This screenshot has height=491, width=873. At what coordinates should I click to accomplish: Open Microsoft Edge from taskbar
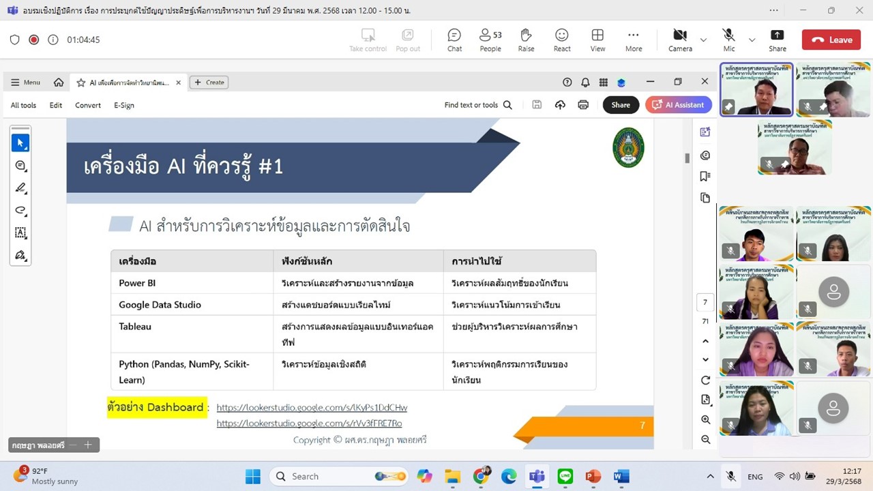(x=509, y=476)
